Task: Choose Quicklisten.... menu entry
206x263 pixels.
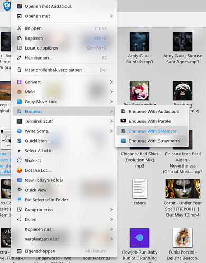Action: tap(64, 141)
